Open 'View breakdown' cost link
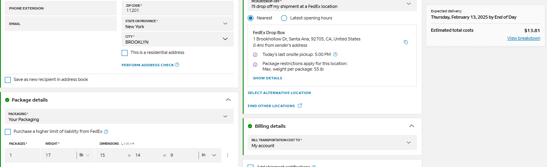Image resolution: width=547 pixels, height=167 pixels. (523, 38)
